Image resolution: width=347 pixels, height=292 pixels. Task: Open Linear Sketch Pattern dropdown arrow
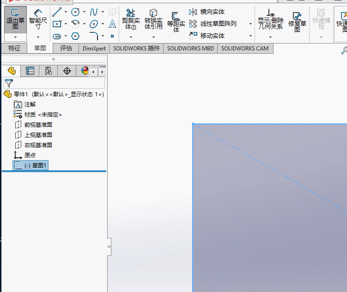pos(250,24)
